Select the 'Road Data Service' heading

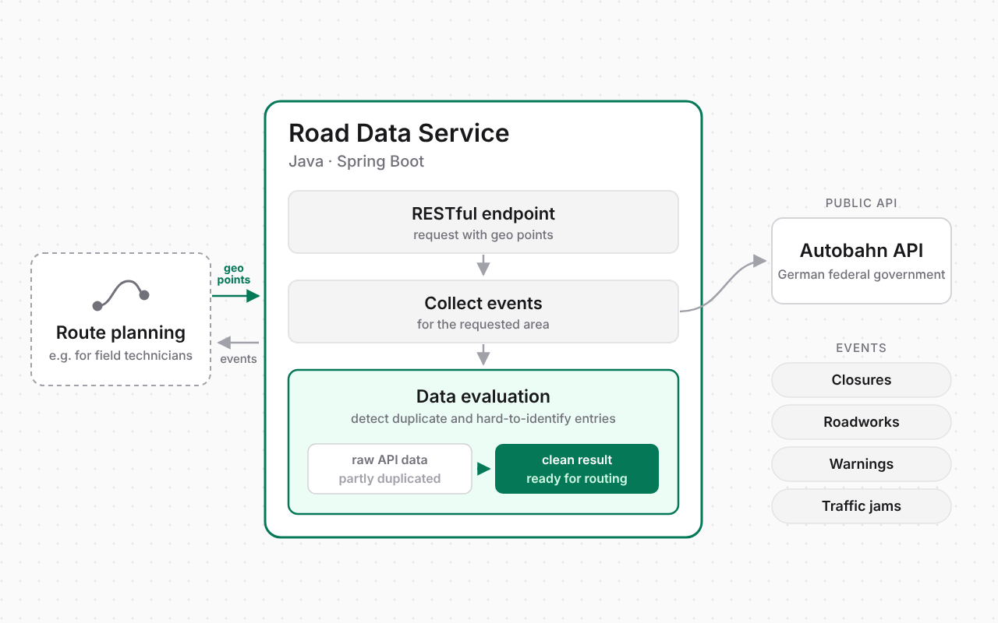point(398,133)
